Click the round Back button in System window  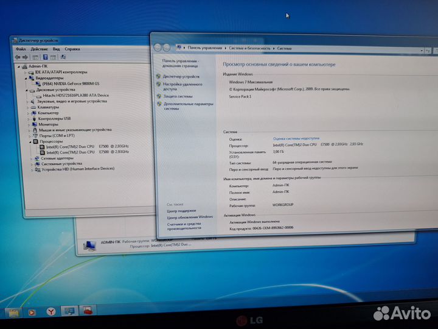tap(158, 48)
